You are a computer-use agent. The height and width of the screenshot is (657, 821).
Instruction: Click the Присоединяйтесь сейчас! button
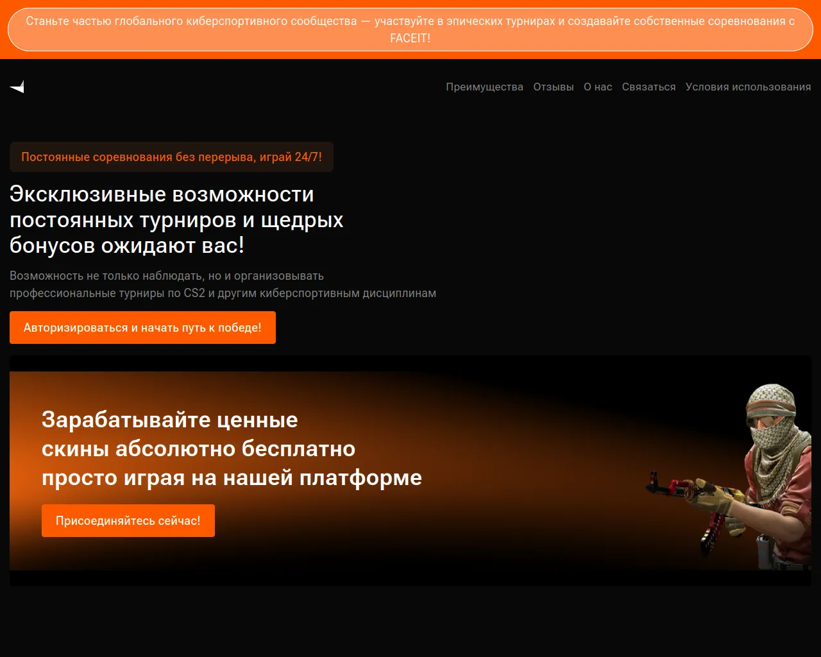tap(128, 521)
